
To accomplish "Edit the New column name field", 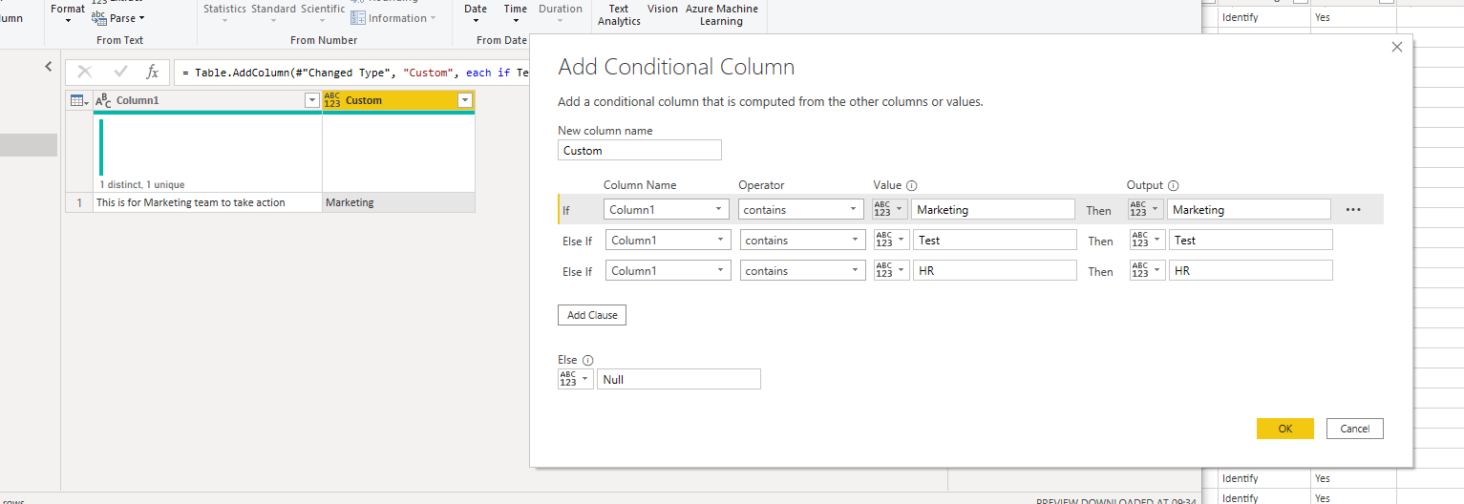I will [640, 151].
